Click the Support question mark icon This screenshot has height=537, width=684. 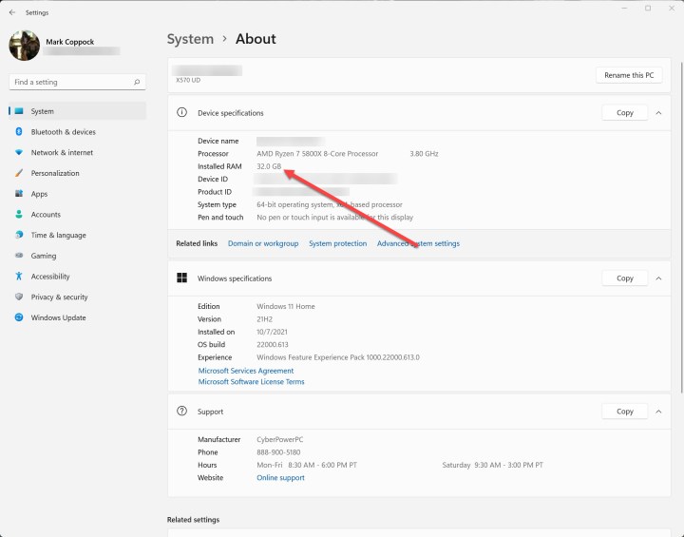pos(181,411)
